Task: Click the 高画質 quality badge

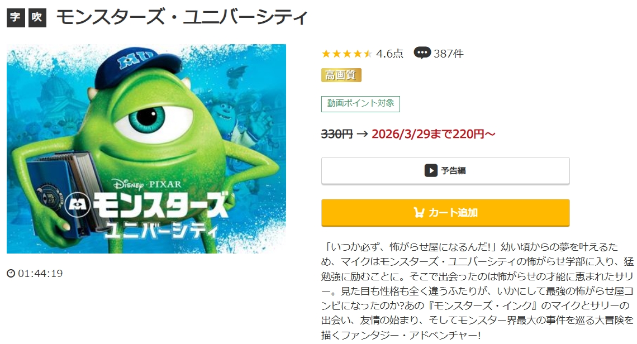Action: tap(341, 75)
